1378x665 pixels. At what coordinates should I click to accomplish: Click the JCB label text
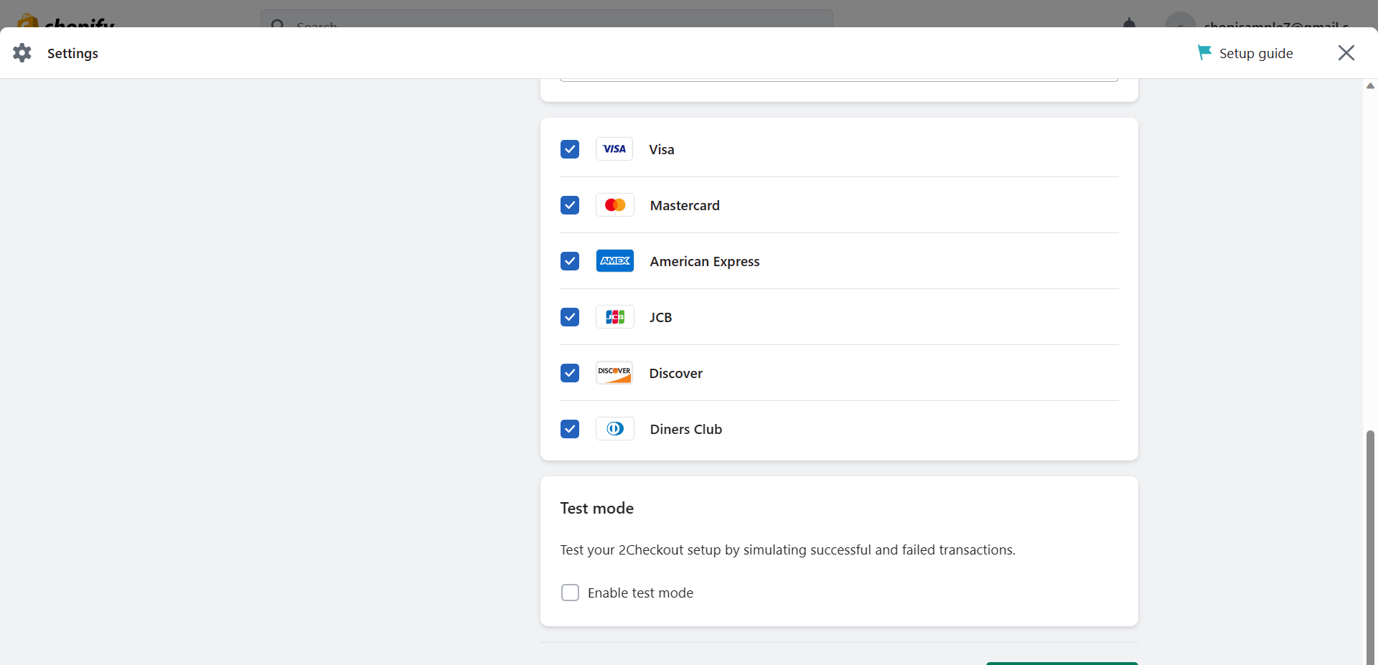(661, 317)
